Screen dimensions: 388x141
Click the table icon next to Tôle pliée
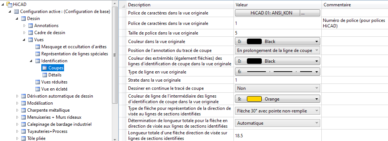[x=23, y=138]
